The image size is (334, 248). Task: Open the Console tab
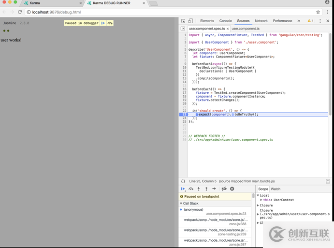pyautogui.click(x=225, y=21)
